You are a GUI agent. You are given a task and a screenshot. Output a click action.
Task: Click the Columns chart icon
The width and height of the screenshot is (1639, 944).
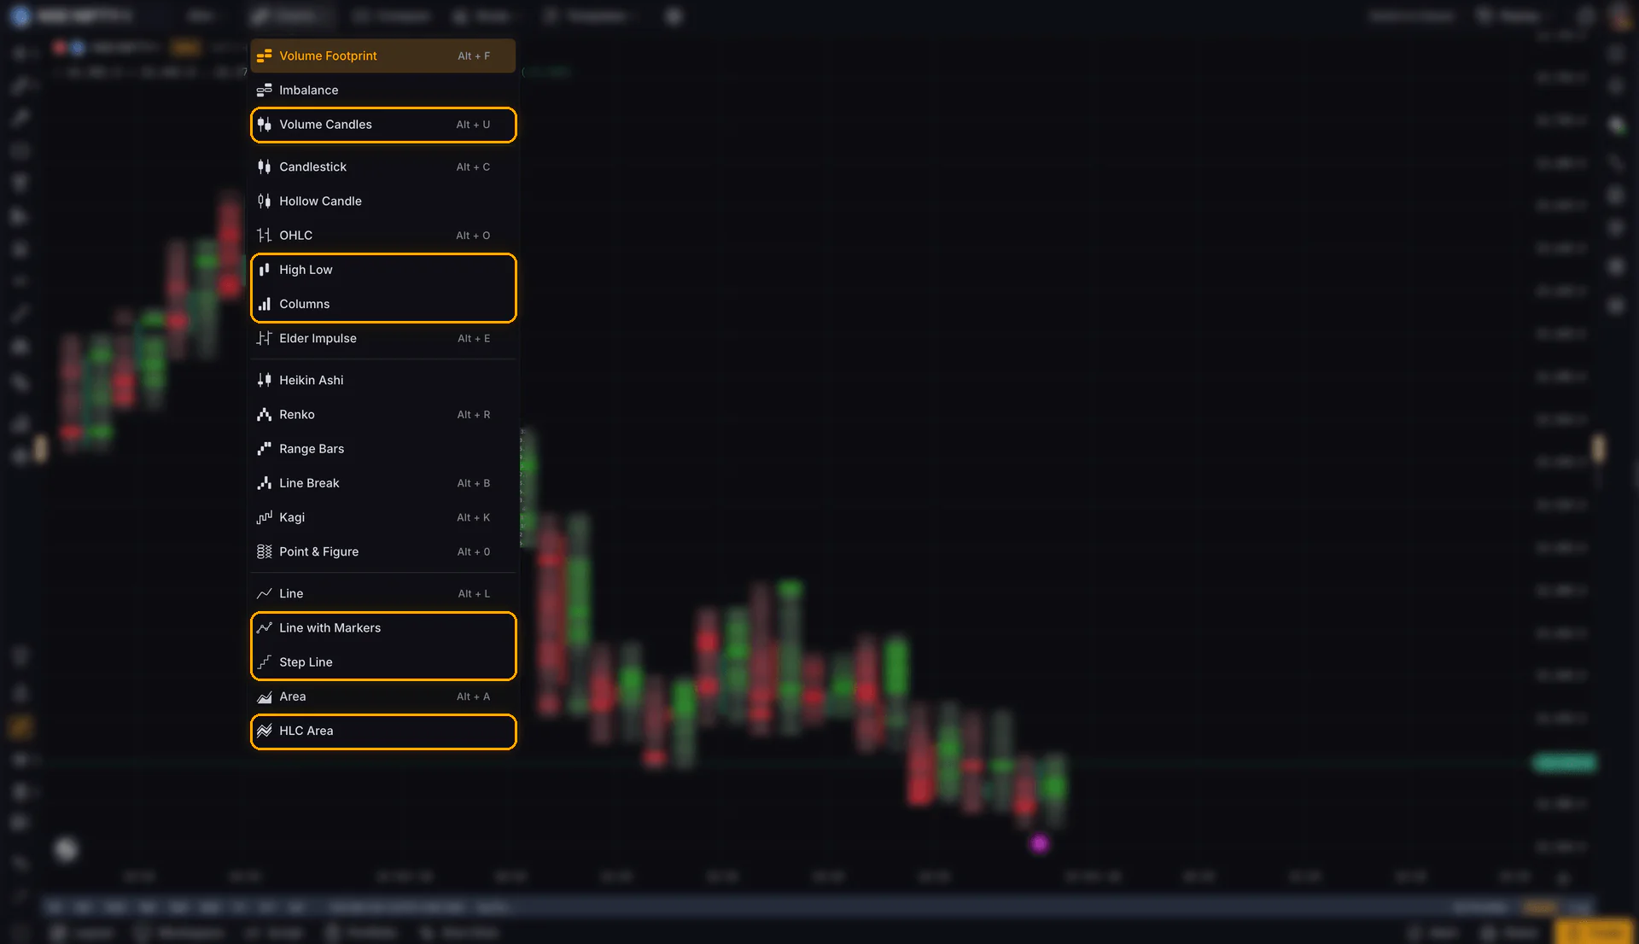(x=265, y=304)
